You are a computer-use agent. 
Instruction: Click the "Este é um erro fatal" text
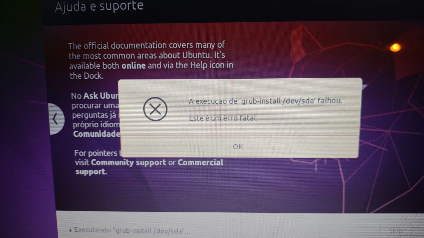tap(223, 118)
